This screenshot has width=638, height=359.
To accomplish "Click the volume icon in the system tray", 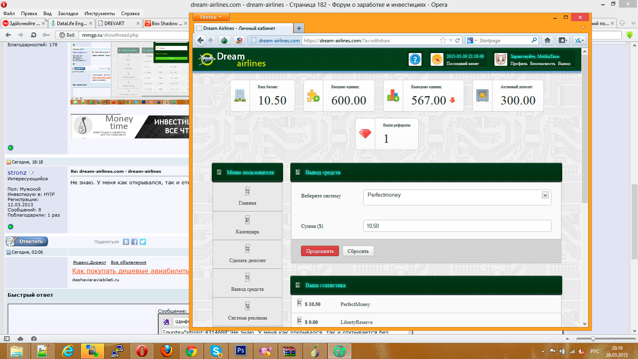I will 582,351.
